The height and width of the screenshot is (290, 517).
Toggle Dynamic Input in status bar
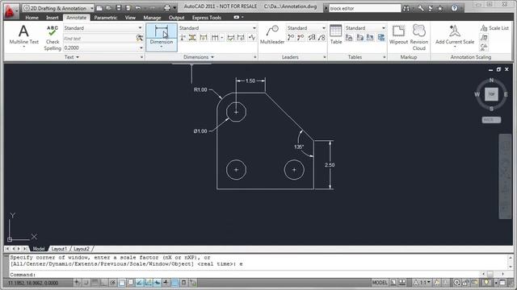point(158,283)
